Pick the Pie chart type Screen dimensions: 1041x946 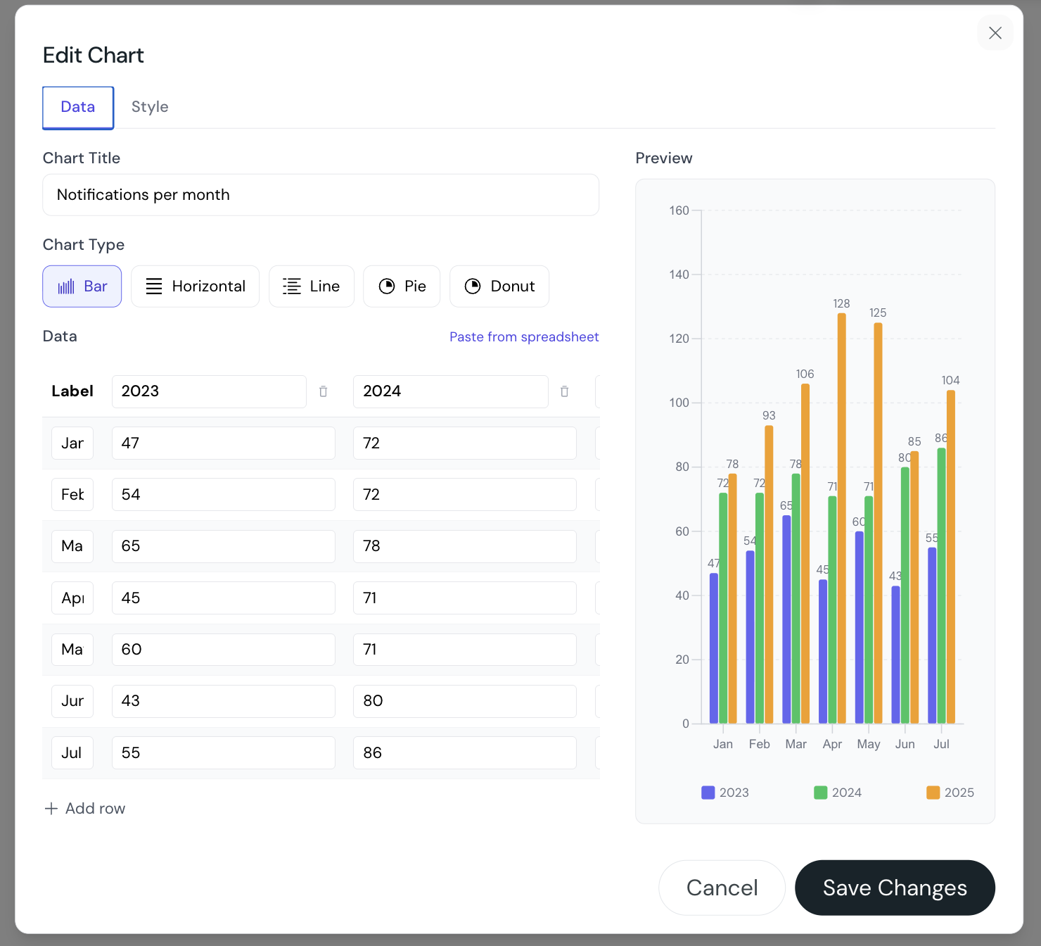point(402,286)
